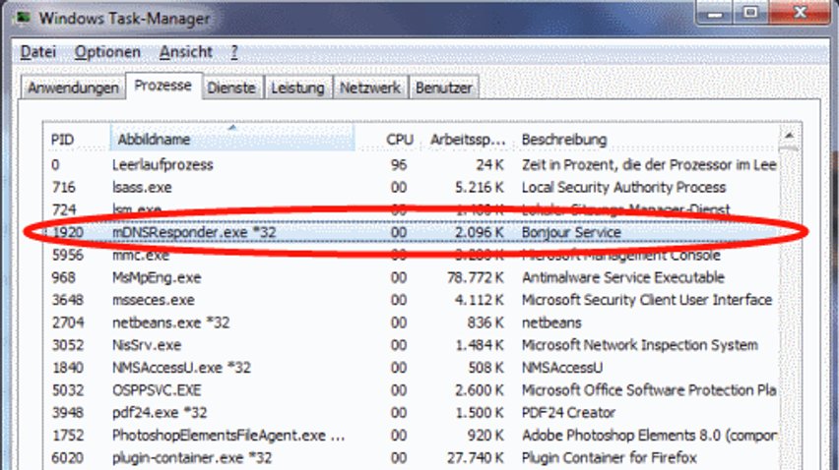839x470 pixels.
Task: Click PID 1920 cell
Action: [x=68, y=232]
